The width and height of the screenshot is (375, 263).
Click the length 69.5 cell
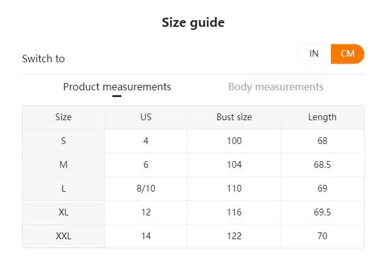(x=322, y=212)
